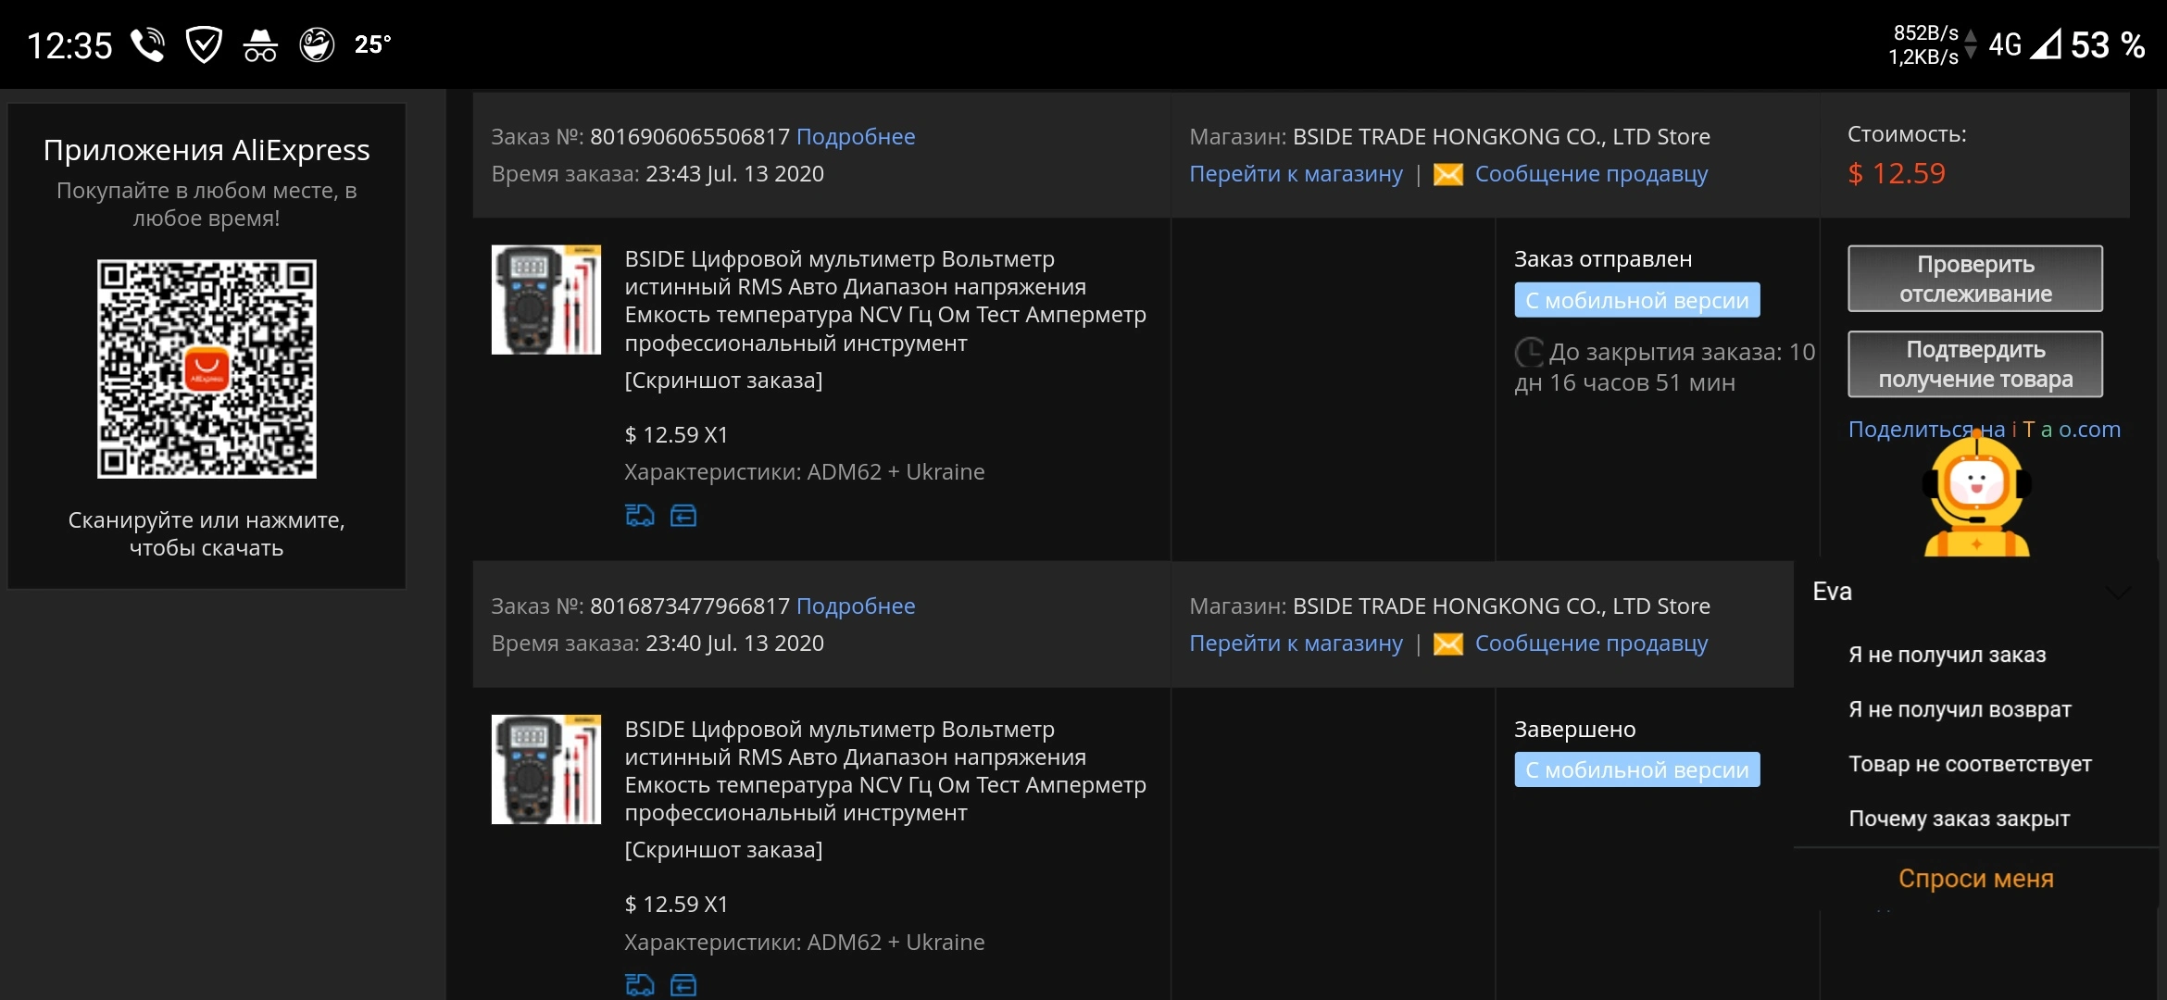This screenshot has width=2167, height=1000.
Task: Open Подробнее for order 8016873477966817
Action: pyautogui.click(x=856, y=606)
